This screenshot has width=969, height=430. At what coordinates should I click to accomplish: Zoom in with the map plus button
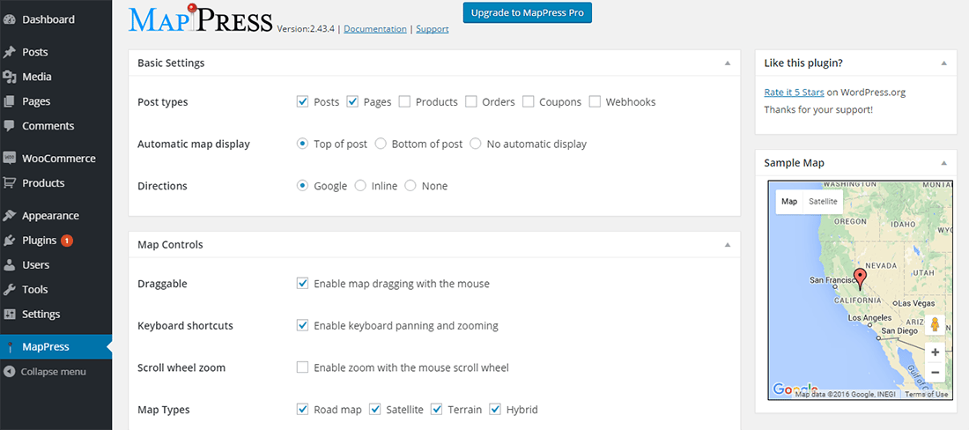[x=935, y=352]
